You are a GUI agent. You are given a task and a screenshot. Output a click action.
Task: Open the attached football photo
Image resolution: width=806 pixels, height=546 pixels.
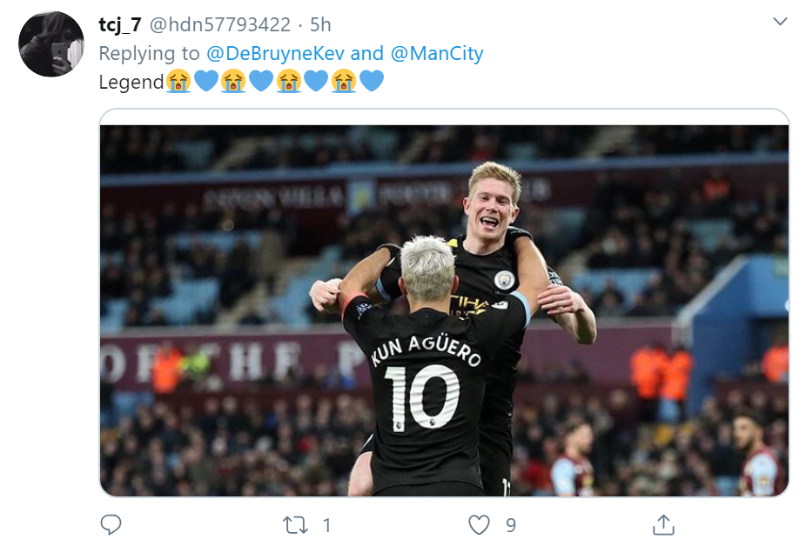[444, 303]
